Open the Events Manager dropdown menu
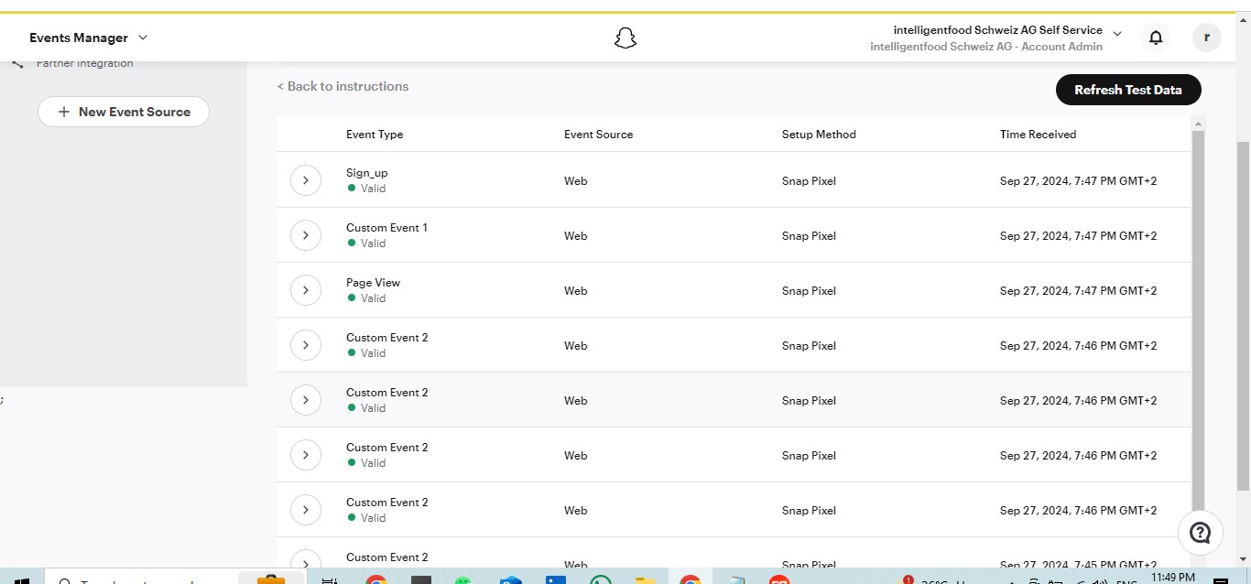This screenshot has height=584, width=1251. click(x=88, y=38)
